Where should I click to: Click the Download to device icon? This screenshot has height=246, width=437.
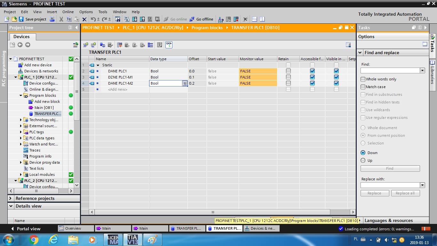135,19
